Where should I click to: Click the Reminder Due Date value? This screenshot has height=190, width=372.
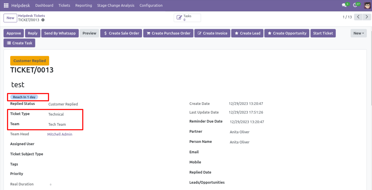coord(247,122)
